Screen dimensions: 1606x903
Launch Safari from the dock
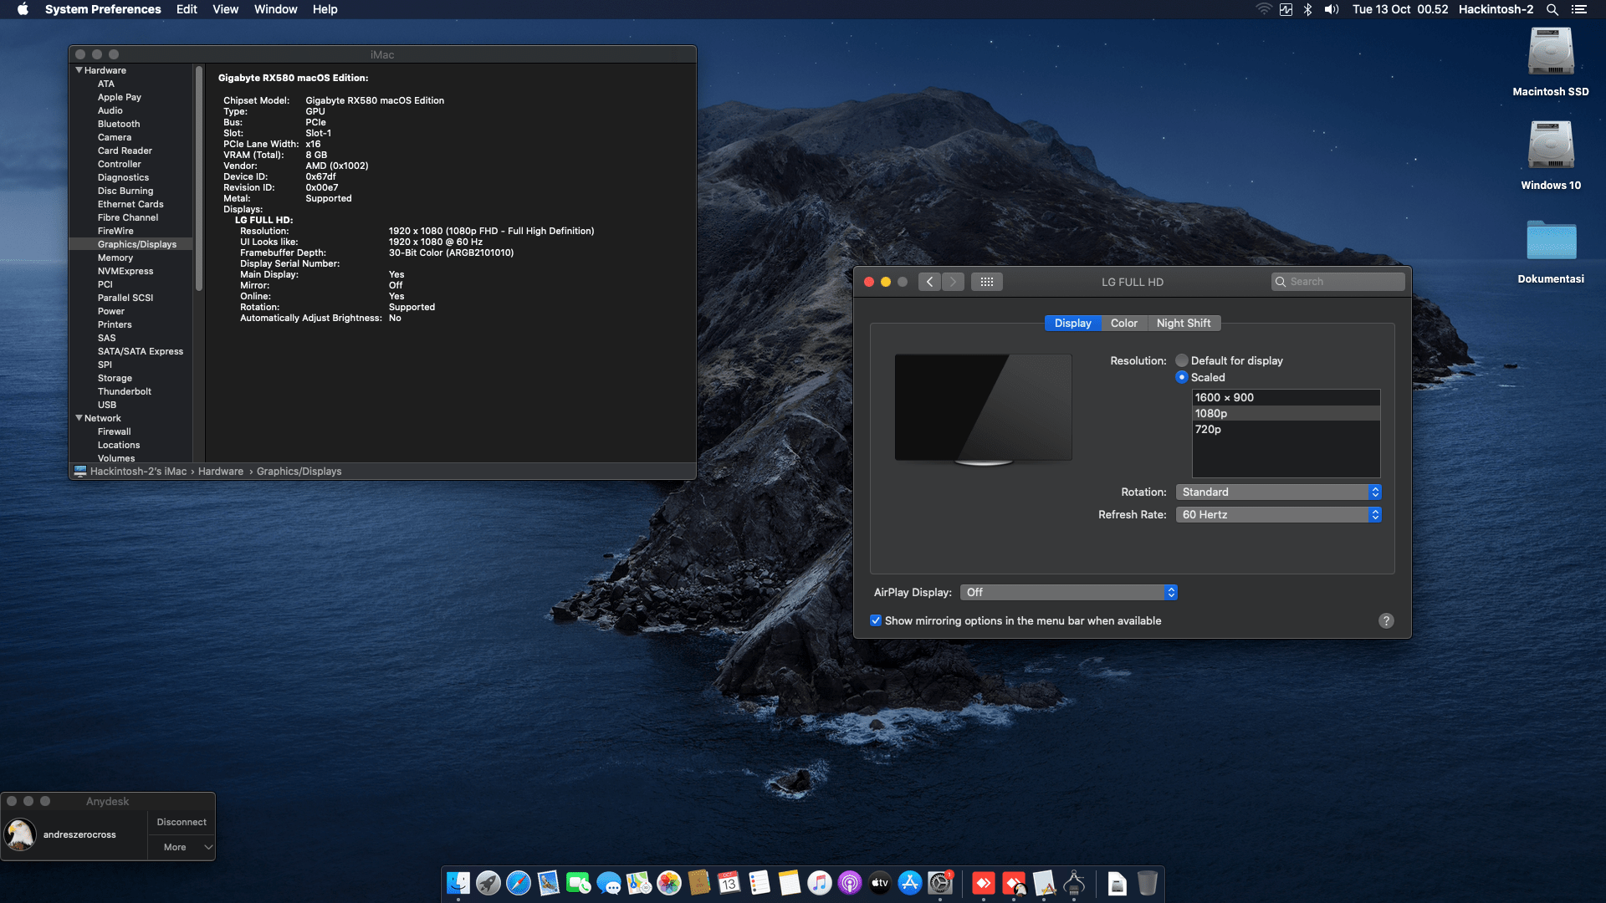(x=519, y=883)
